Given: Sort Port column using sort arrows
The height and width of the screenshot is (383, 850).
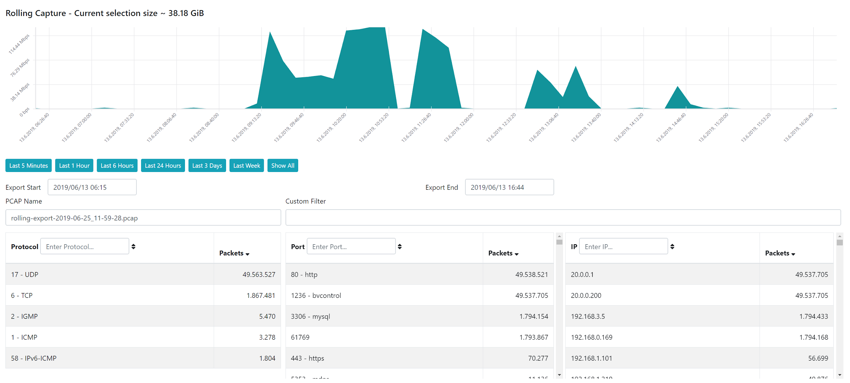Looking at the screenshot, I should pyautogui.click(x=400, y=247).
